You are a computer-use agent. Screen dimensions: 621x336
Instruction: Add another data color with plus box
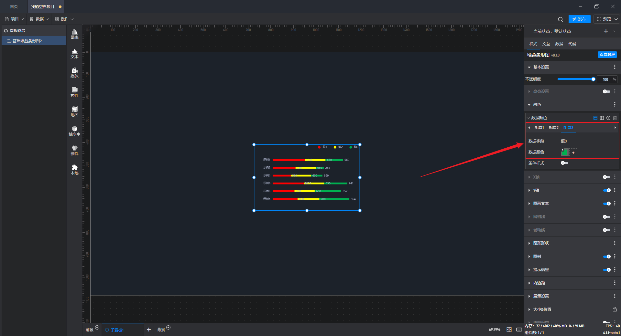click(573, 152)
